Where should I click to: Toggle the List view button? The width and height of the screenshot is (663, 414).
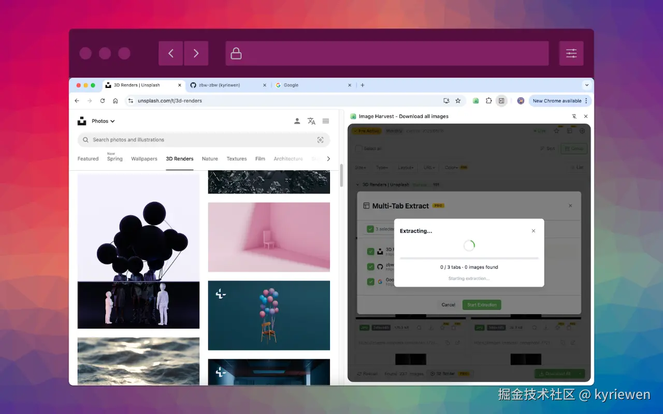[x=576, y=167]
